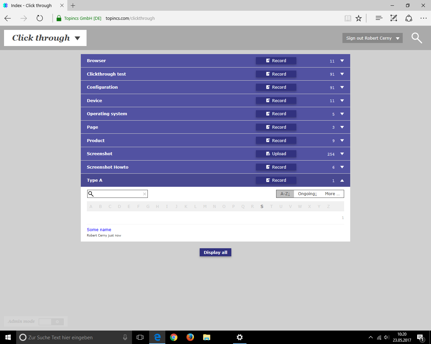Open Edge Share icon in toolbar

(409, 18)
